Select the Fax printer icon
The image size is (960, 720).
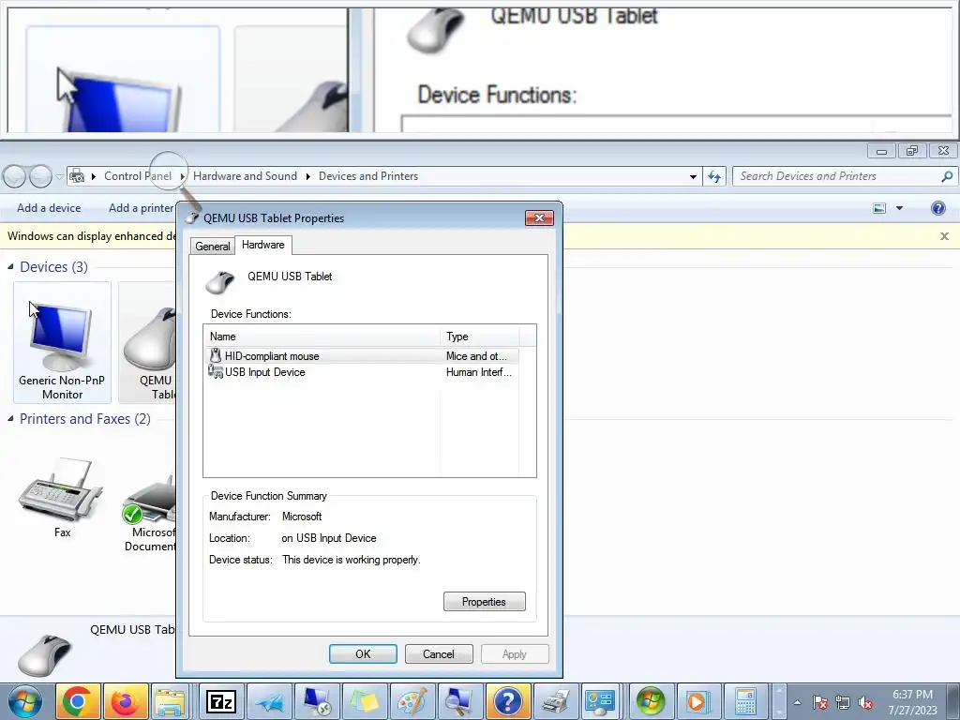(x=62, y=499)
